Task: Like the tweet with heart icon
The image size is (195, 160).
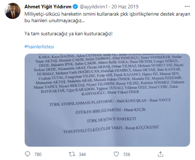Action: 116,154
